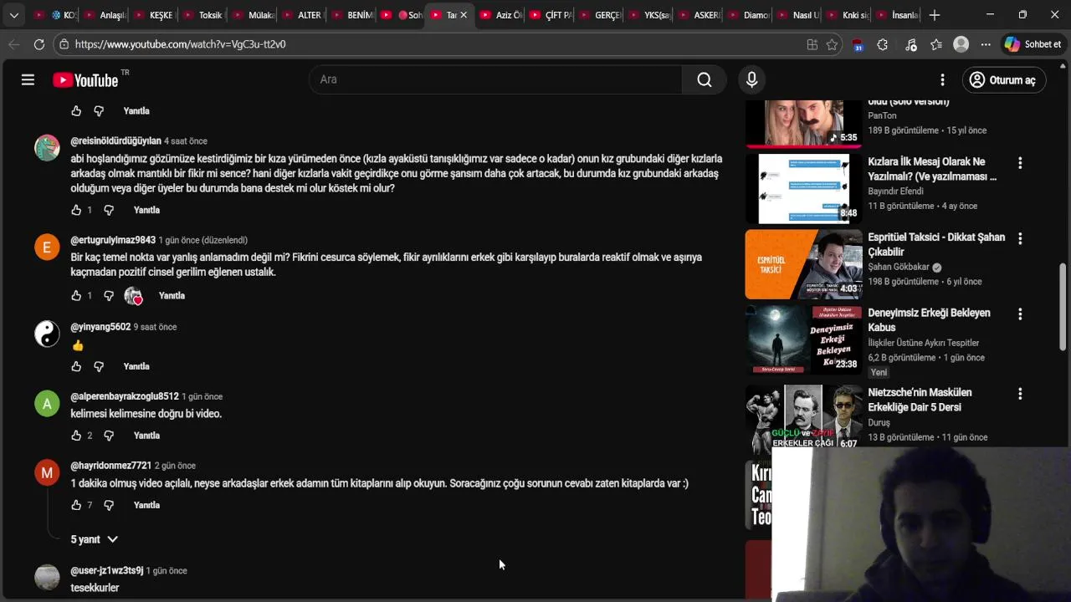Like the comment by @reisinöldürdüğüylan

click(76, 210)
